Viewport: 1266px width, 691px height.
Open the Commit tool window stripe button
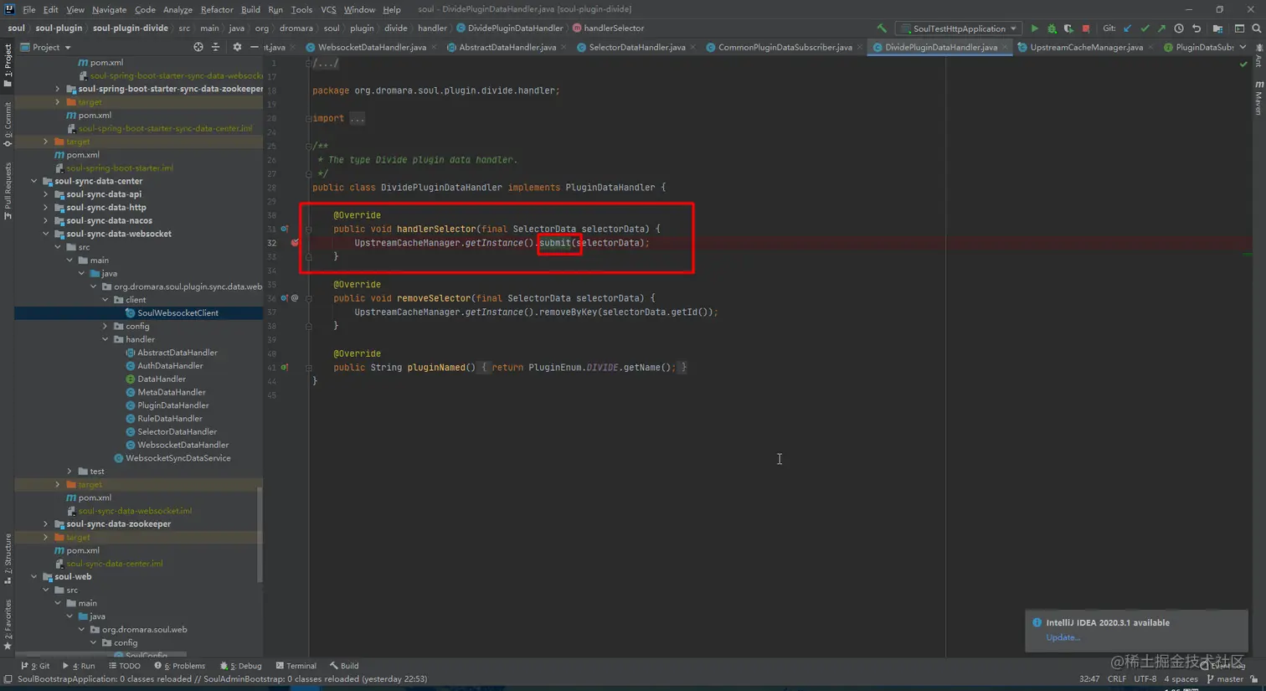click(8, 124)
